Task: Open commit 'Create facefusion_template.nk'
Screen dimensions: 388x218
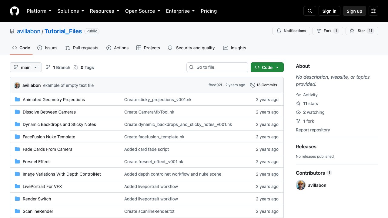Action: coord(154,137)
